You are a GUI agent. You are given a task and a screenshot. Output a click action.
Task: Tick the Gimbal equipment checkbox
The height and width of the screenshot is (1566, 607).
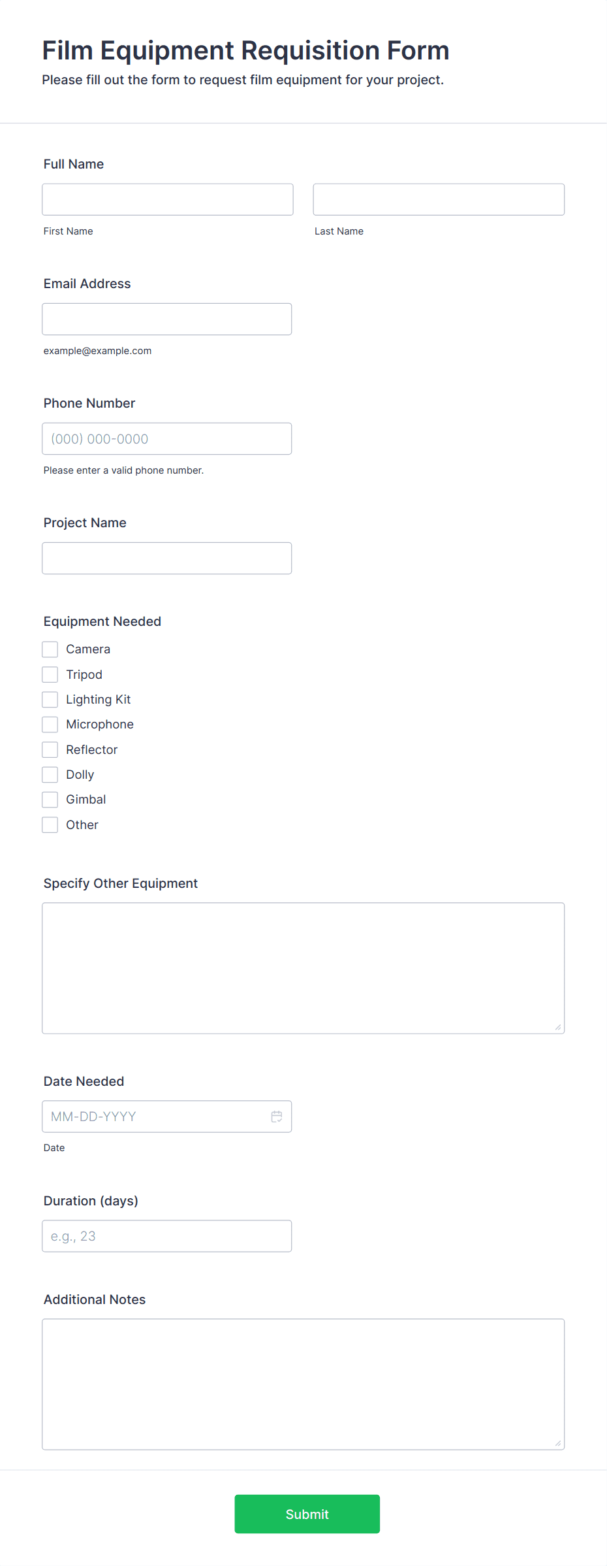pos(50,800)
